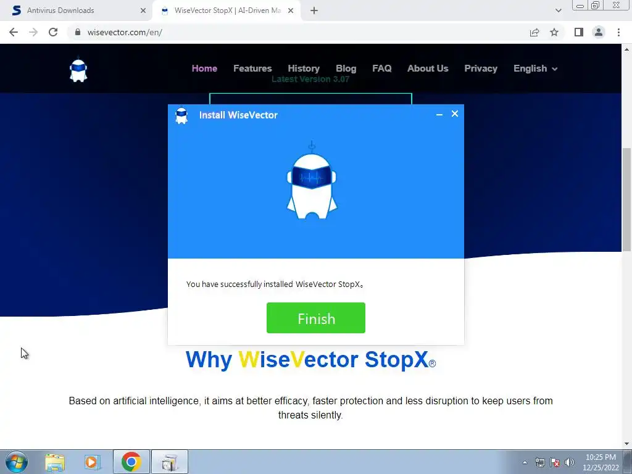The height and width of the screenshot is (474, 632).
Task: Open the Privacy nav link
Action: pyautogui.click(x=480, y=69)
